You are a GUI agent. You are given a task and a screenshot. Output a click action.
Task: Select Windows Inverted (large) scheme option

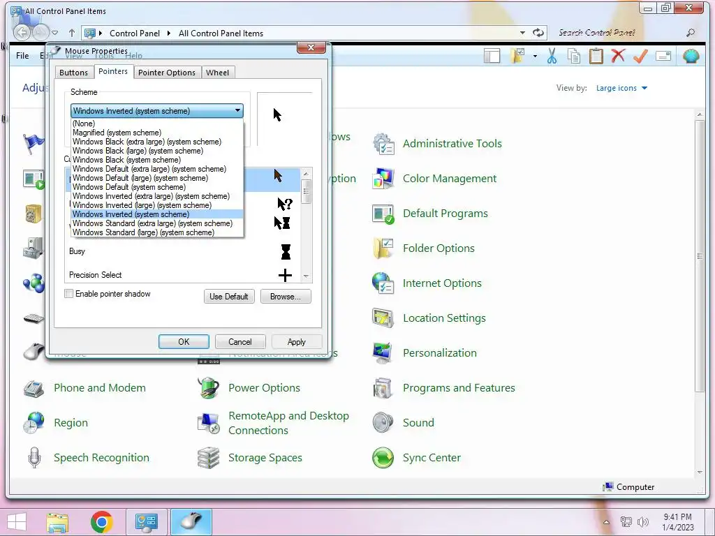coord(157,205)
